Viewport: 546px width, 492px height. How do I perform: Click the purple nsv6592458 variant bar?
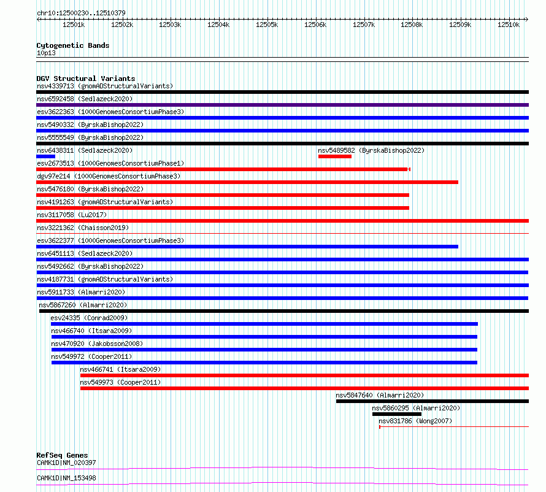tap(282, 105)
